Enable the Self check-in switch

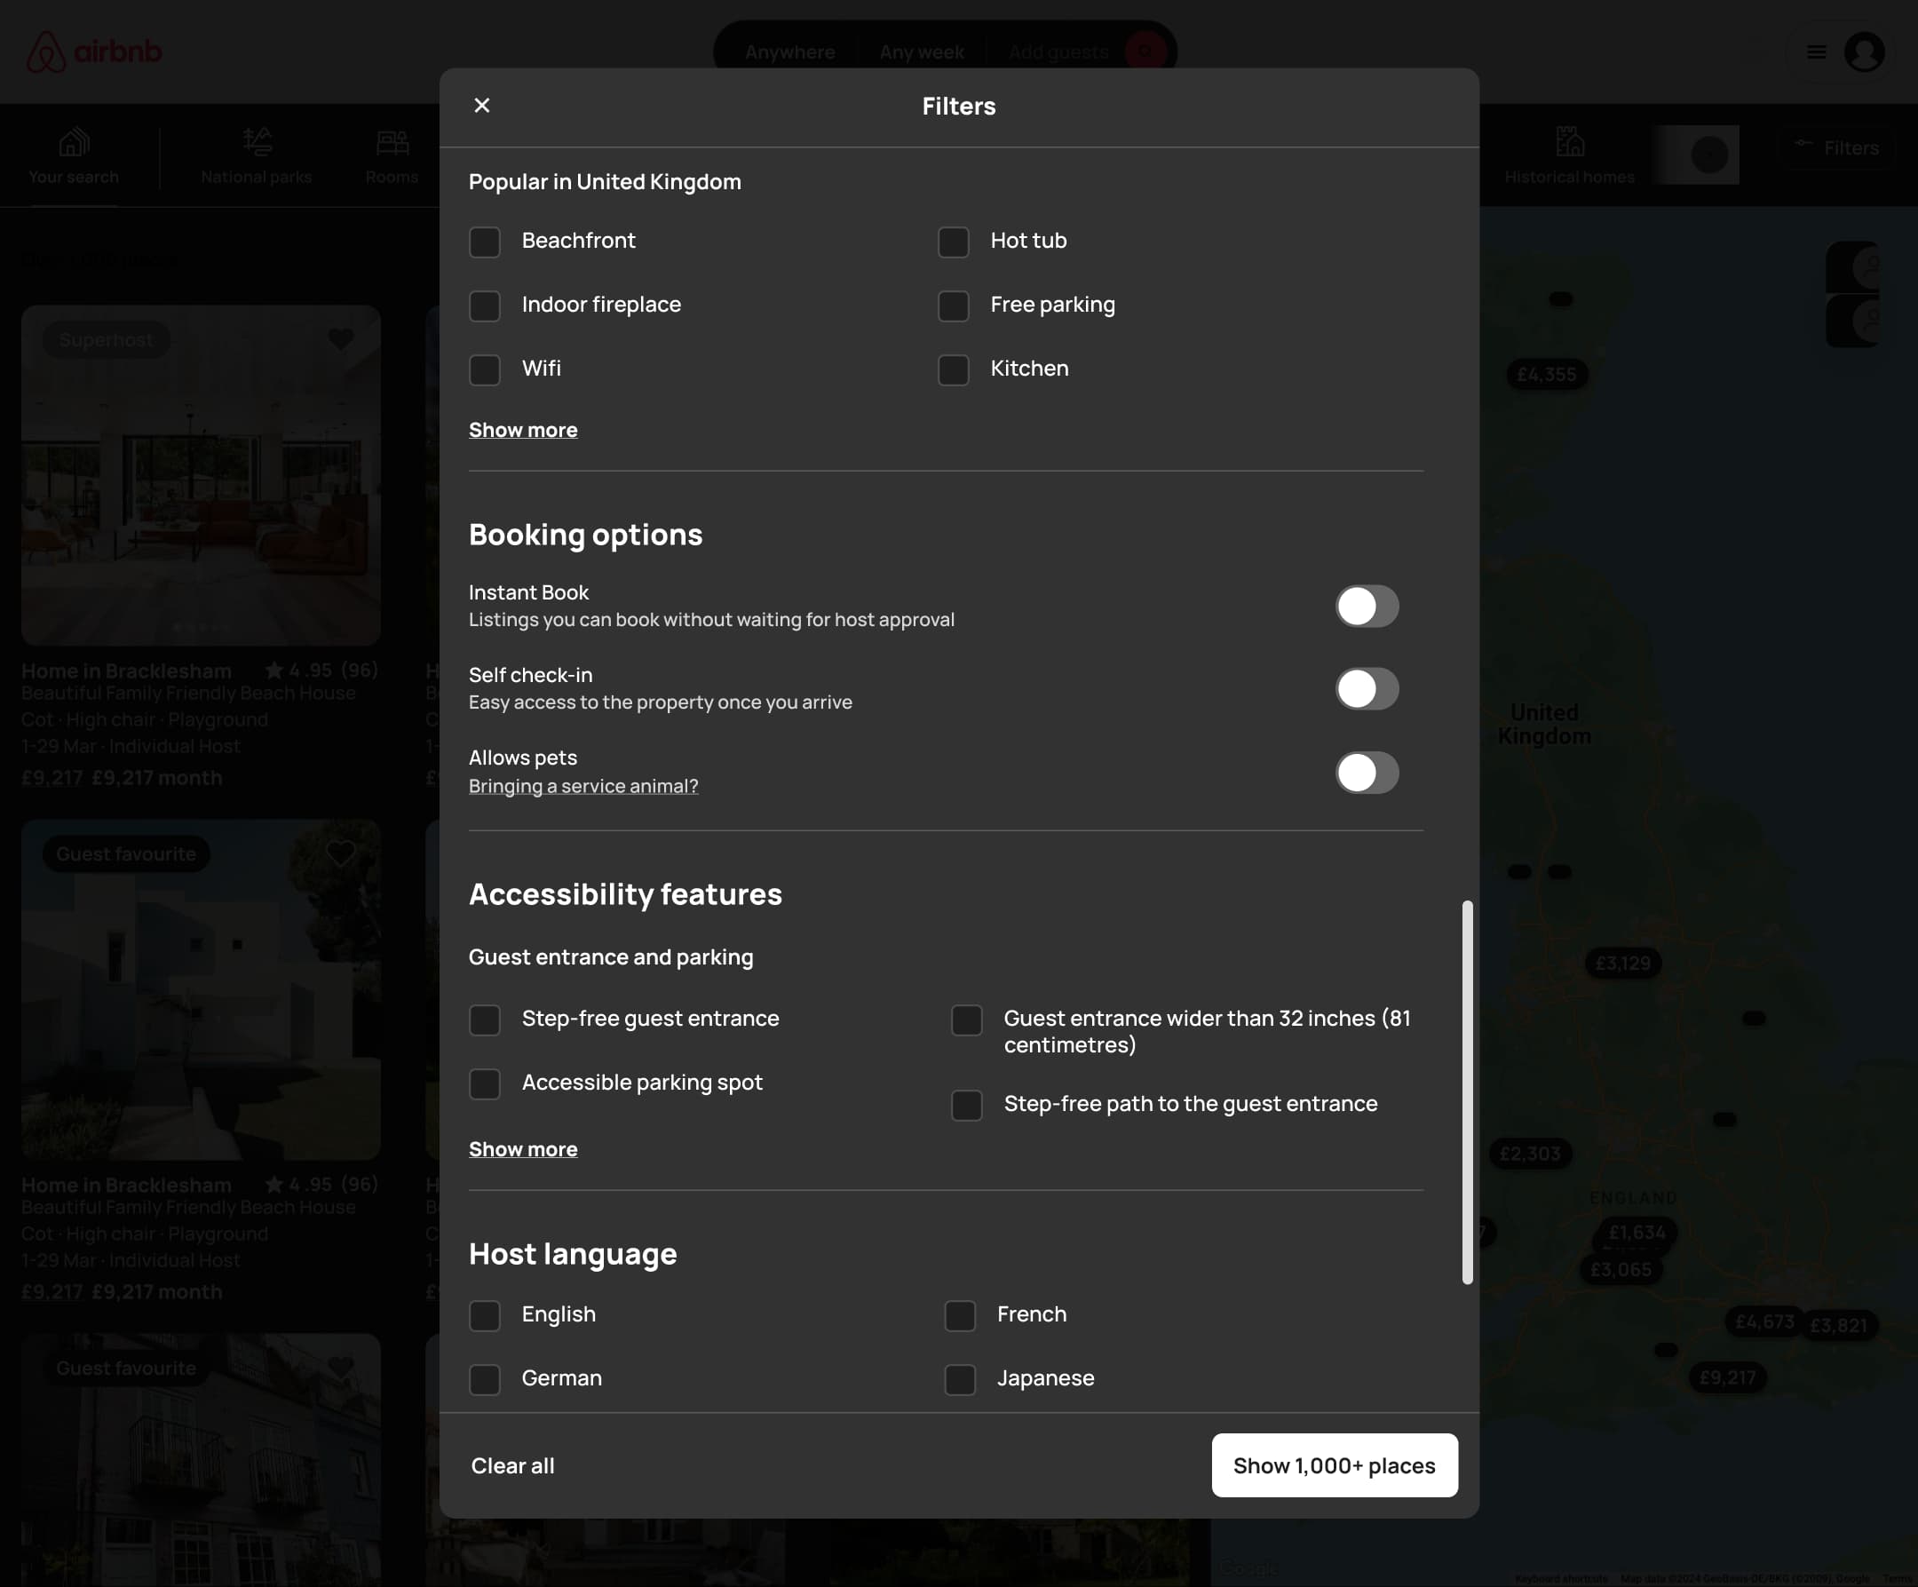[x=1367, y=688]
